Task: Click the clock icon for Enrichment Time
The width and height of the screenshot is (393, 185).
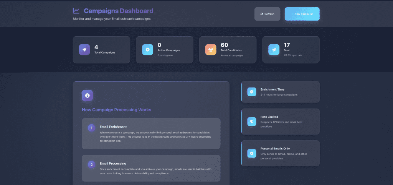Action: 252,92
